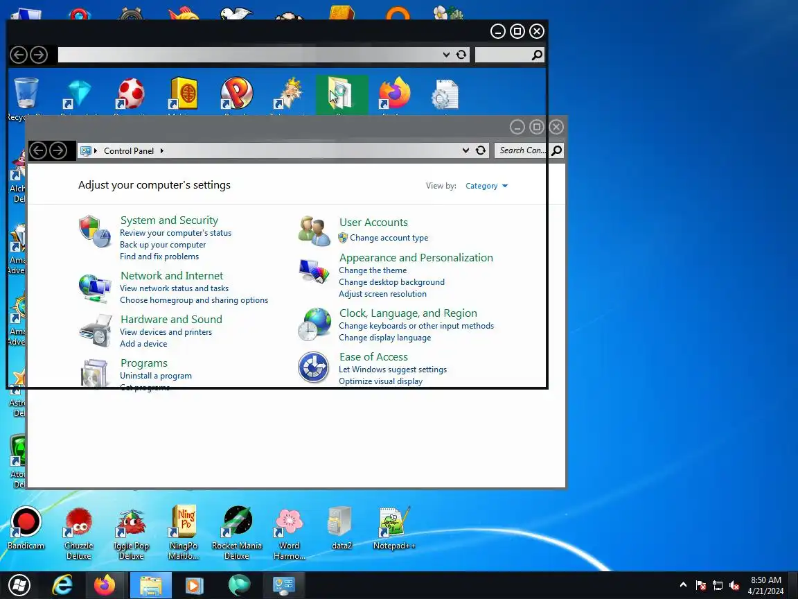Click Back up your computer
This screenshot has width=798, height=599.
click(x=163, y=245)
